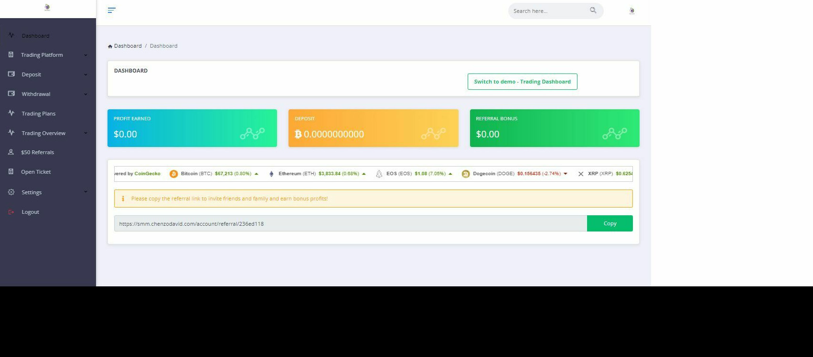
Task: Click the Ethereum icon in ticker
Action: tap(271, 174)
